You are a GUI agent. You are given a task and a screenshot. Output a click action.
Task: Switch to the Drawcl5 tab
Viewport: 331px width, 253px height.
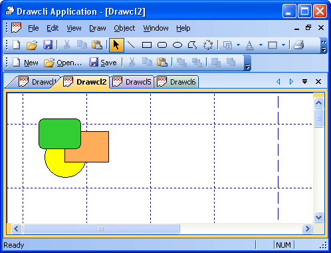(132, 82)
